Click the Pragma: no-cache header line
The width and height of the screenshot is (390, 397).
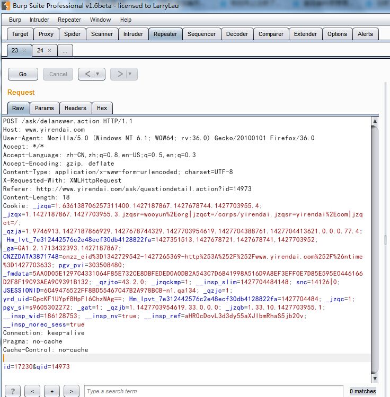[33, 341]
